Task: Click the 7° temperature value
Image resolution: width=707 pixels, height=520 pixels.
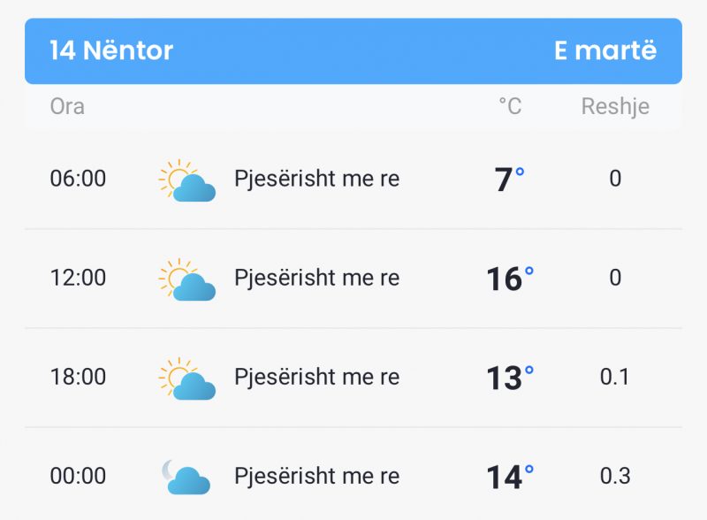Action: coord(510,180)
